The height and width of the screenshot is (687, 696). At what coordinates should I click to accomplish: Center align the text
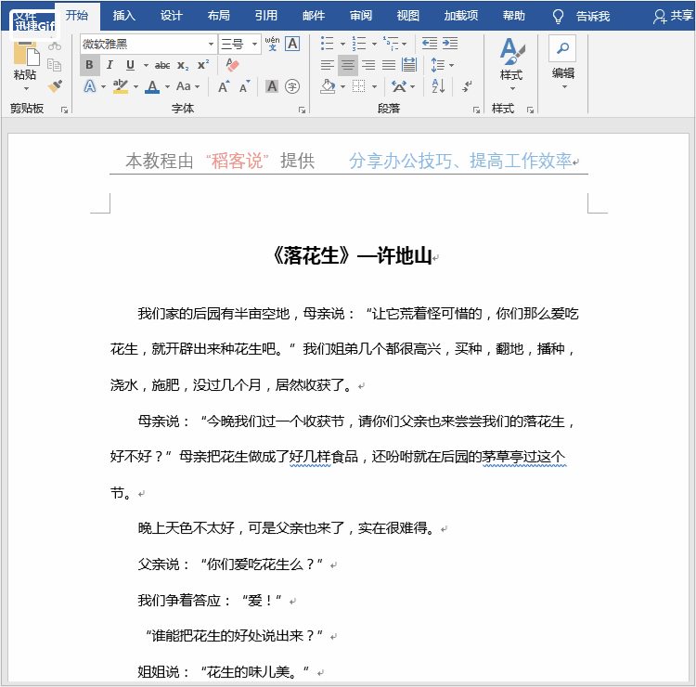[x=348, y=65]
